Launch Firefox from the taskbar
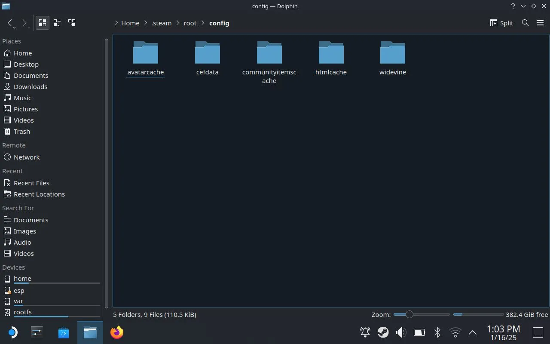Image resolution: width=550 pixels, height=344 pixels. 116,332
